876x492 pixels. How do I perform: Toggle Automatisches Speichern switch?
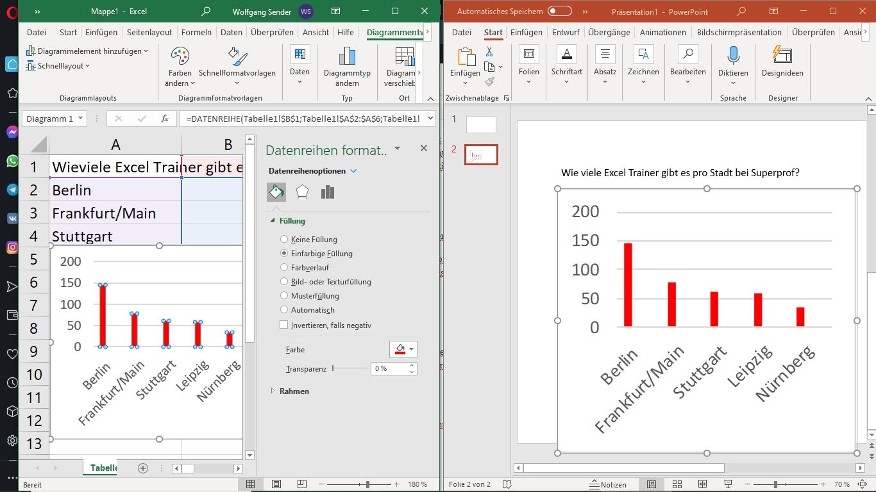pyautogui.click(x=559, y=11)
